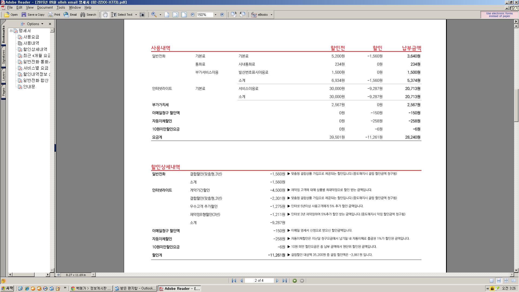The height and width of the screenshot is (292, 519).
Task: Open the 사용내역 bookmark
Action: tap(31, 43)
